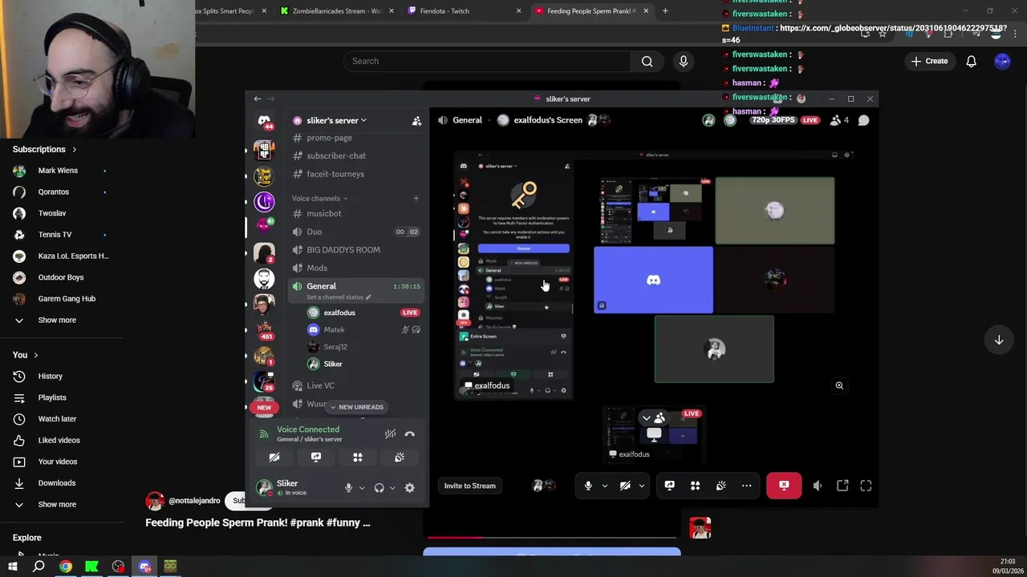Open soundboard in Voice Connected panel
1027x577 pixels.
click(x=400, y=458)
